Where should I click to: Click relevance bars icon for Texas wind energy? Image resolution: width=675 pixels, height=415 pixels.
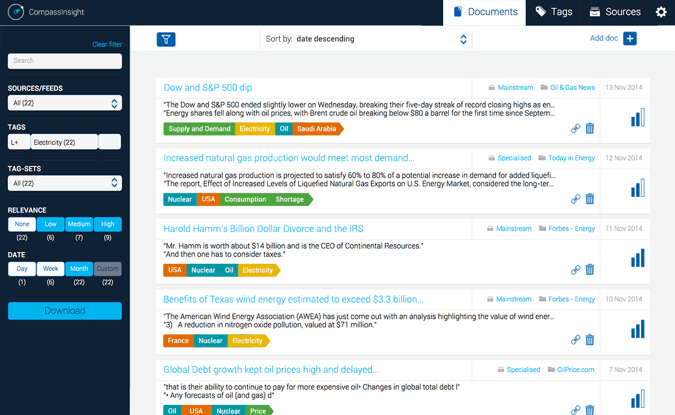[x=637, y=329]
